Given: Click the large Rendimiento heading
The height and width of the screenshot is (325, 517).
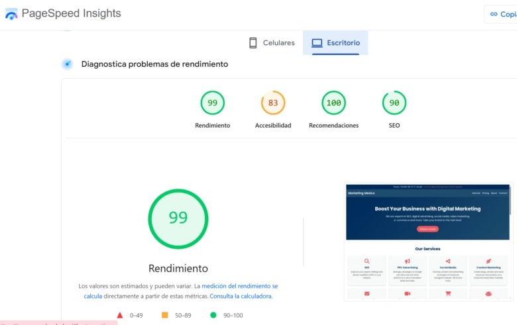Looking at the screenshot, I should [x=178, y=268].
